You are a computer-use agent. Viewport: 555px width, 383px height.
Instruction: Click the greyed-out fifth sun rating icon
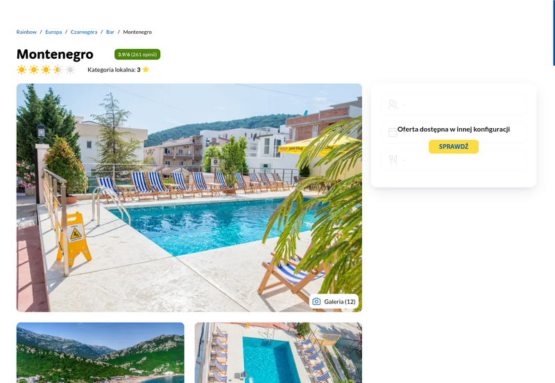pos(70,69)
